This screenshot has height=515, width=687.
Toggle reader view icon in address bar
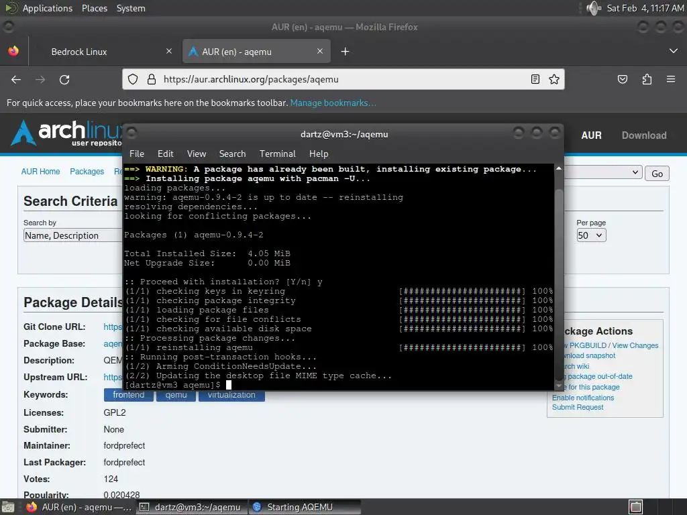[x=535, y=79]
